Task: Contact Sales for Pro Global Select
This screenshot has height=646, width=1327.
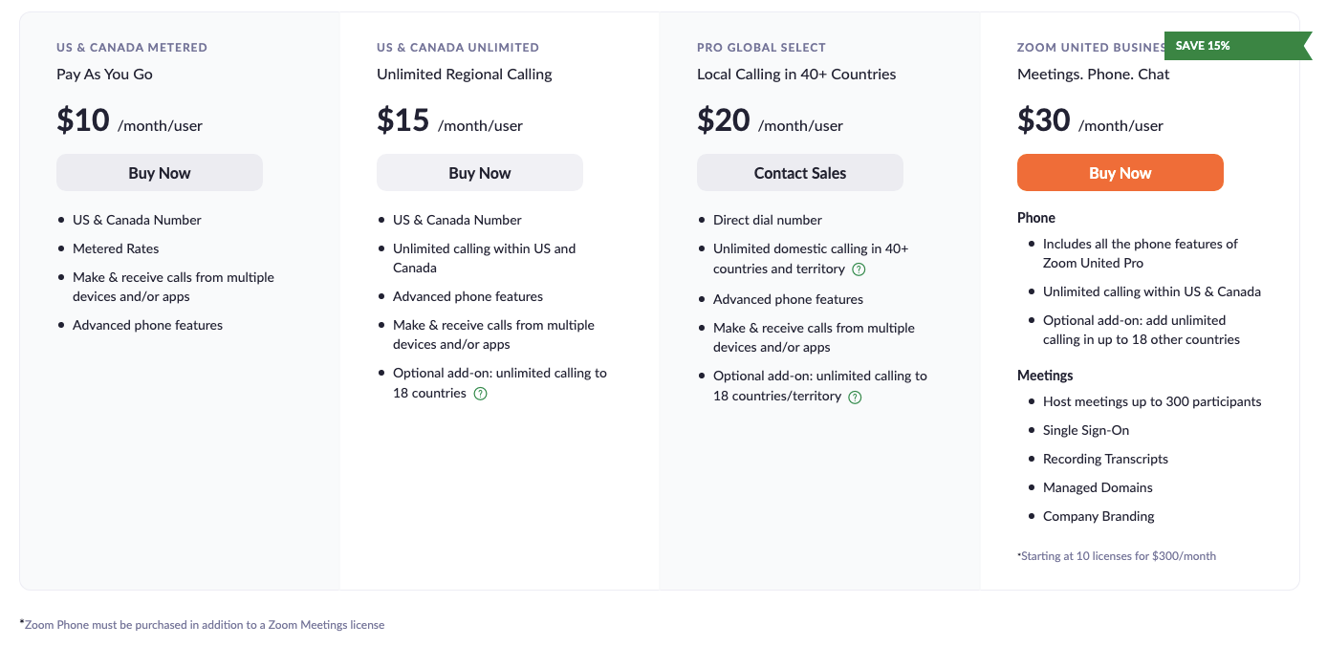Action: [800, 173]
